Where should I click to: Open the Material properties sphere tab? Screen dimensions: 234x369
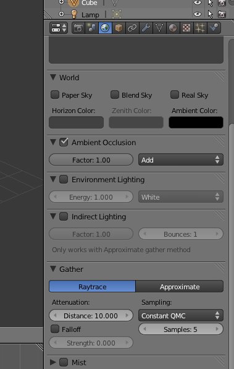tap(173, 28)
